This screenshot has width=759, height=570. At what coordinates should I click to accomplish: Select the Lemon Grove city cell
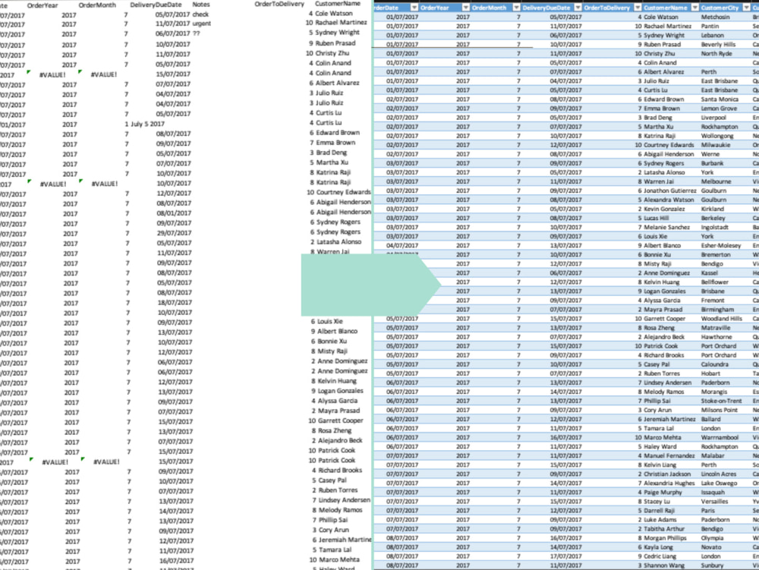pos(719,109)
